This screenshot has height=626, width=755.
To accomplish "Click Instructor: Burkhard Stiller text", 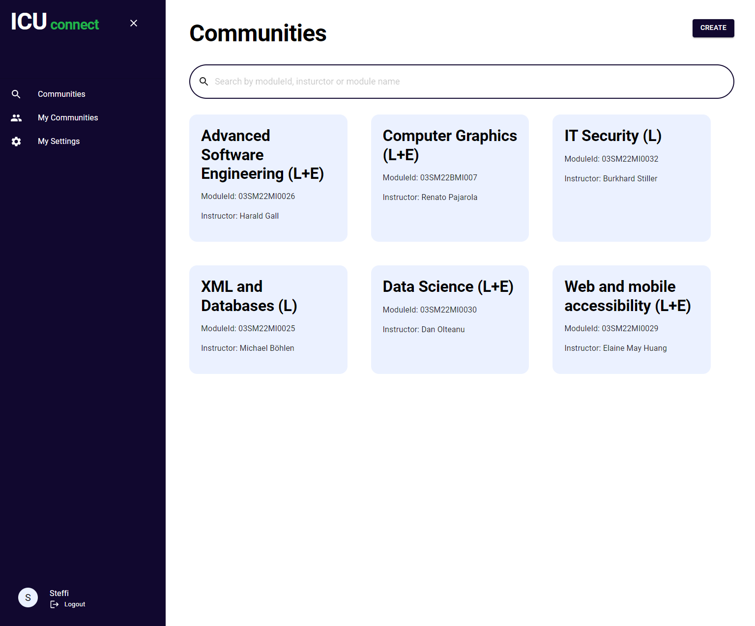I will click(611, 178).
